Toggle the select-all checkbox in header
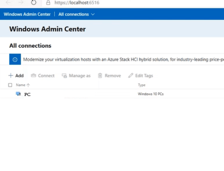224x171 pixels. point(10,85)
